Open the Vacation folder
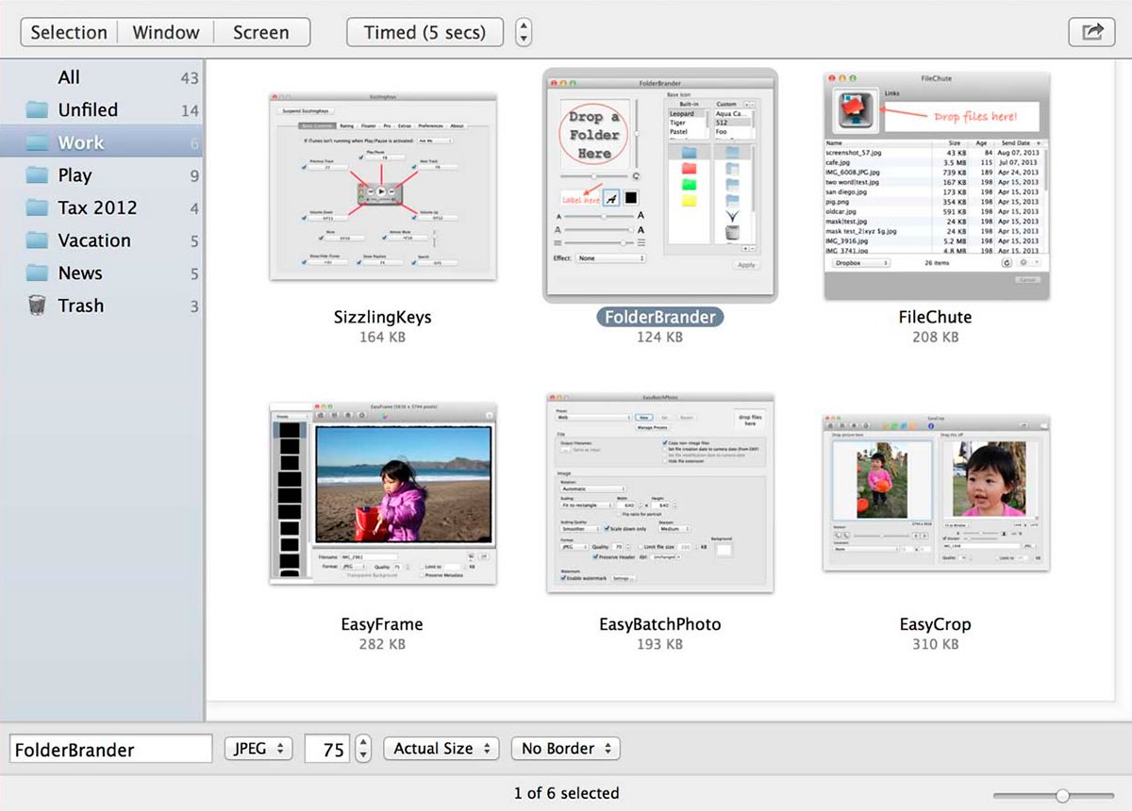1132x811 pixels. click(x=94, y=240)
